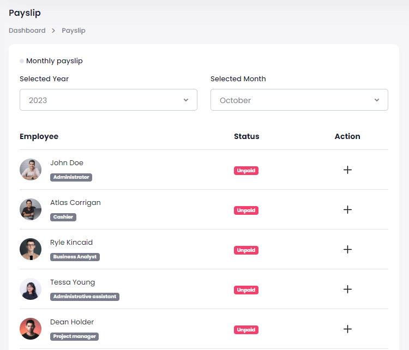The image size is (409, 350).
Task: Click John Doe's profile photo
Action: 31,170
